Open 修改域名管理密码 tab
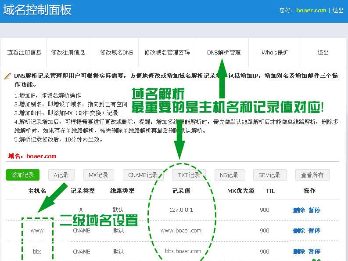The width and height of the screenshot is (348, 261). pos(167,52)
